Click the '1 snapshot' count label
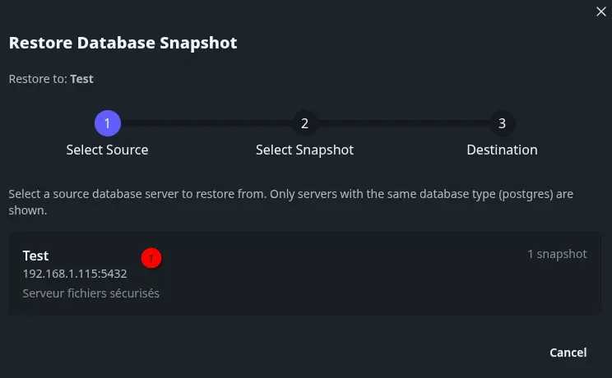The width and height of the screenshot is (612, 378). coord(557,254)
